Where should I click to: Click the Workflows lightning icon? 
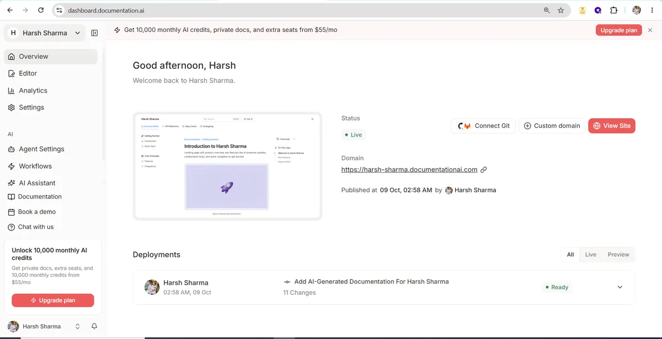pos(12,166)
